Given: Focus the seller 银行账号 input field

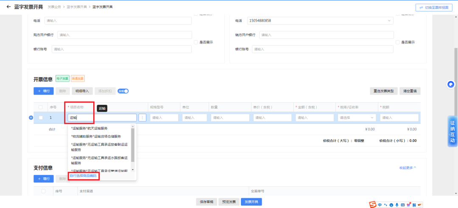Looking at the screenshot, I should click(x=323, y=49).
